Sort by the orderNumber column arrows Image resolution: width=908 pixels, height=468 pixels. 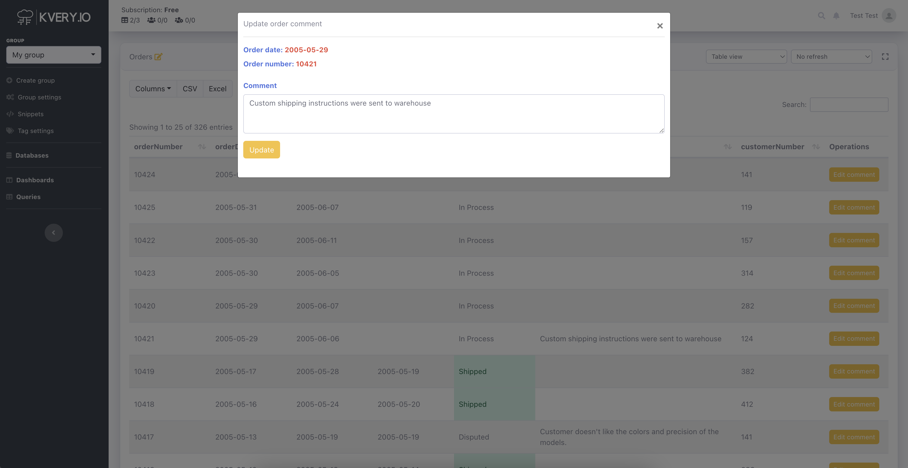202,147
